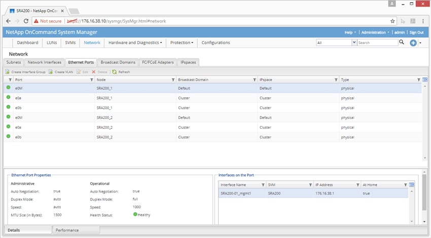Expand the Help dropdown
The width and height of the screenshot is (431, 238).
[x=350, y=32]
